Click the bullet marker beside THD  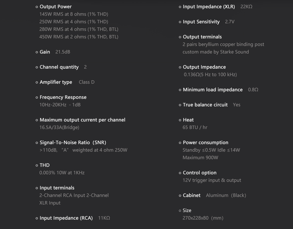37,166
